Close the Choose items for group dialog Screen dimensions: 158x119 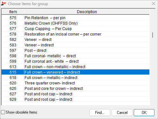[x=154, y=4]
